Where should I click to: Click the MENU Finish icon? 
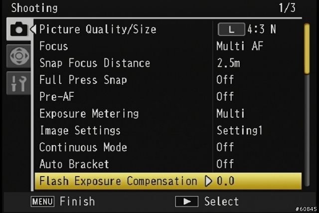[42, 202]
